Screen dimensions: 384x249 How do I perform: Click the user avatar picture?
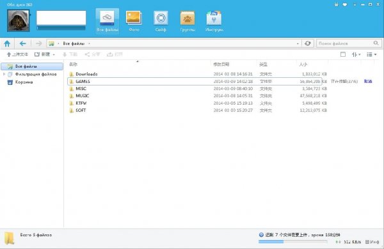[19, 21]
